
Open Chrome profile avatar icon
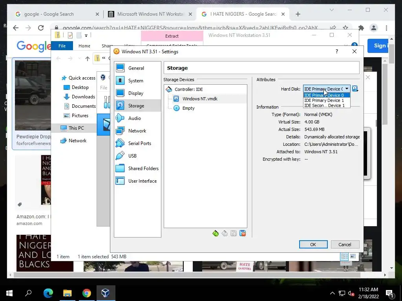374,28
